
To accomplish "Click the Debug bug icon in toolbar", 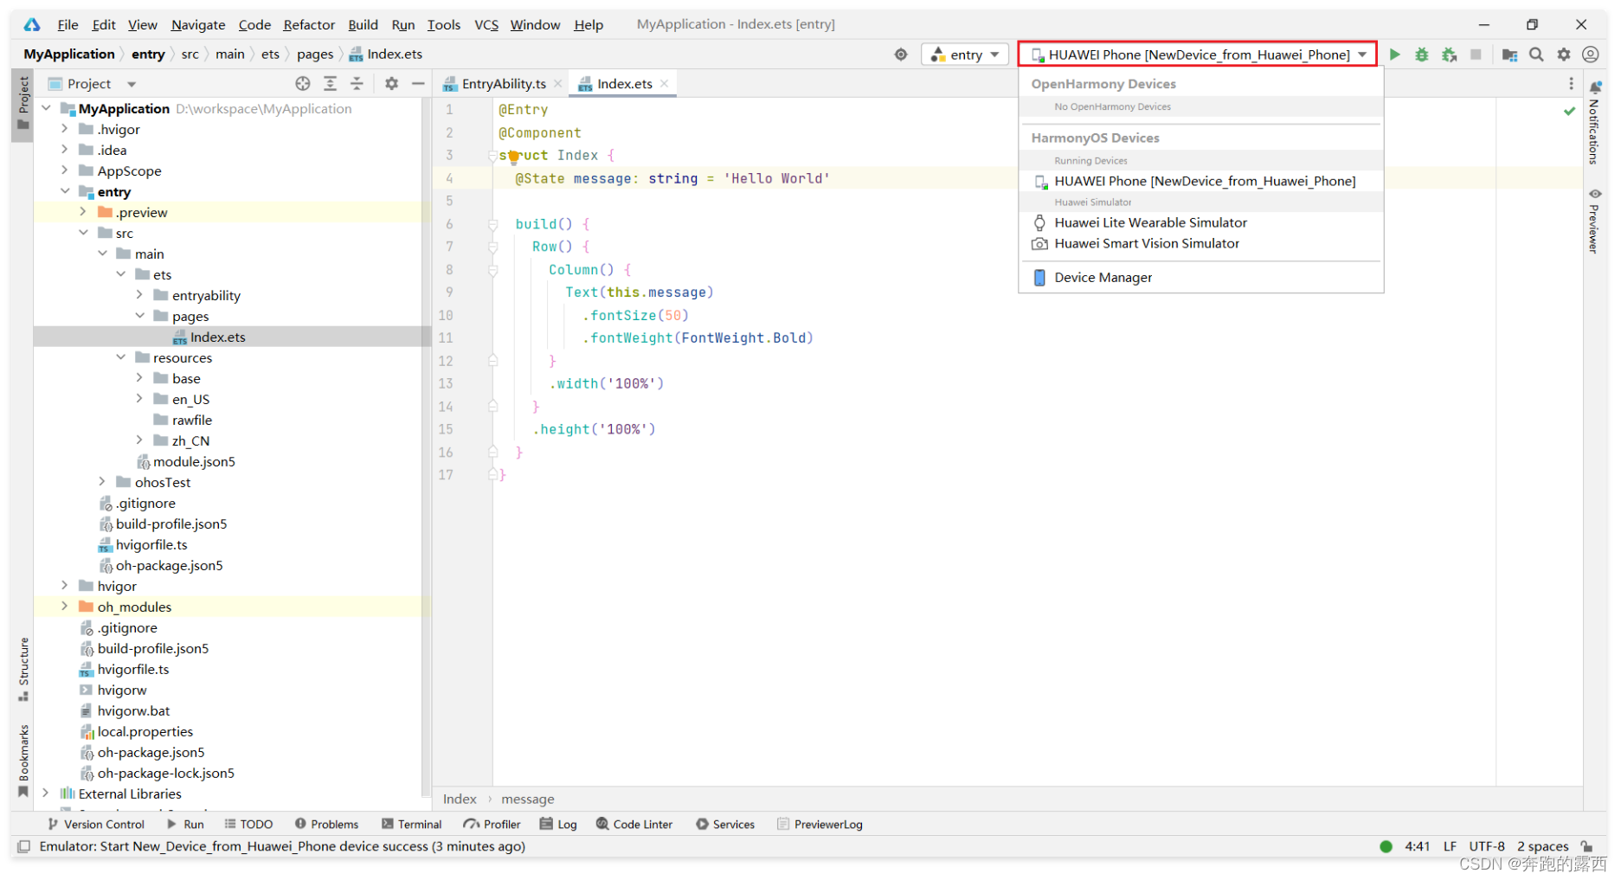I will pos(1421,55).
